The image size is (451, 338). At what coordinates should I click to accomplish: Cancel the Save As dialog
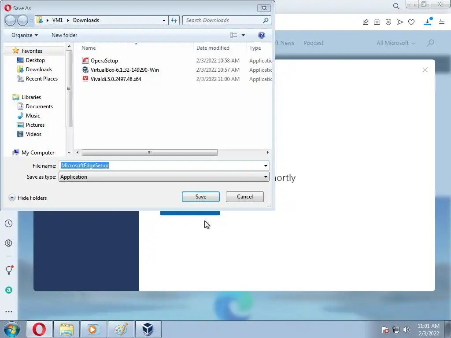coord(244,197)
